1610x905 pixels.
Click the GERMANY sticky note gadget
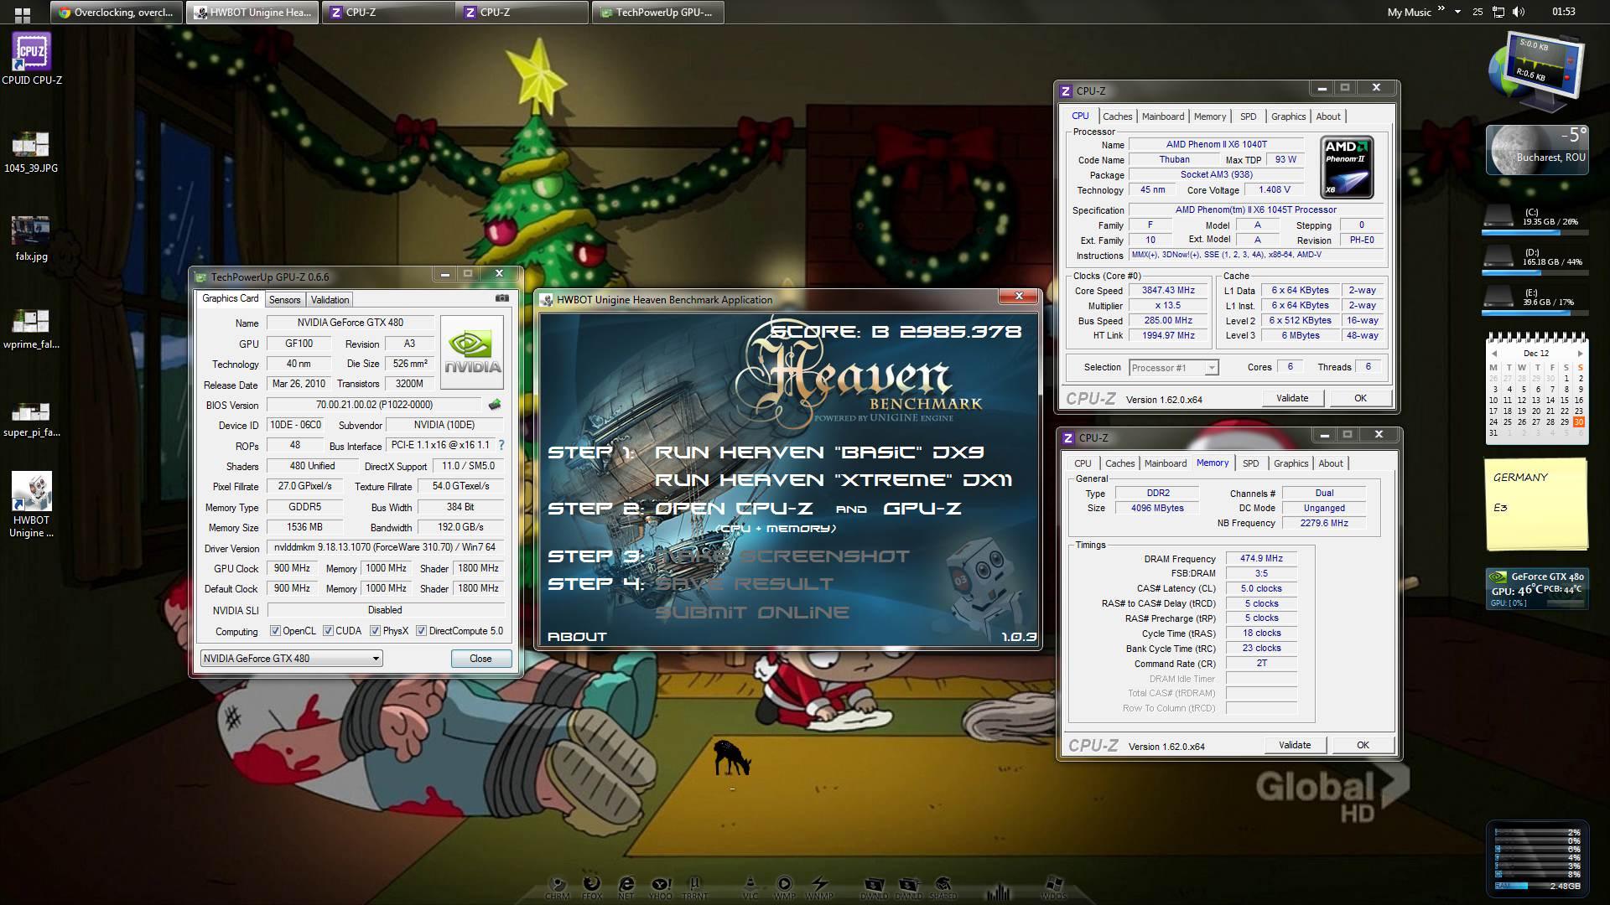click(x=1536, y=504)
